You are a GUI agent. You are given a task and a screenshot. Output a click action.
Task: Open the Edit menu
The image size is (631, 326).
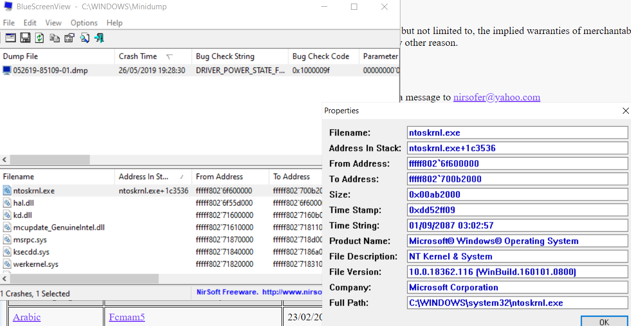point(30,23)
